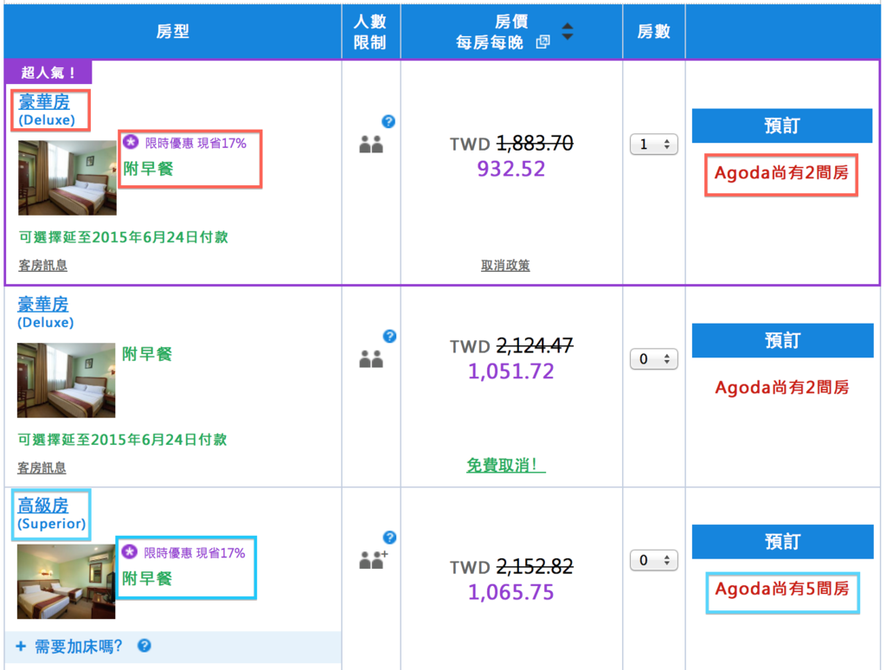Image resolution: width=886 pixels, height=670 pixels.
Task: Click help icon above Superior room's occupancy
Action: tap(389, 538)
